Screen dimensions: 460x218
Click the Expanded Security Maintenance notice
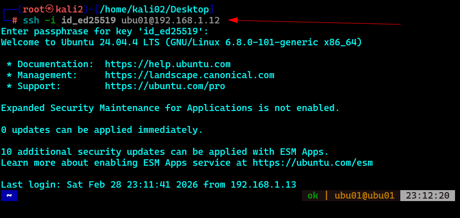[x=170, y=108]
